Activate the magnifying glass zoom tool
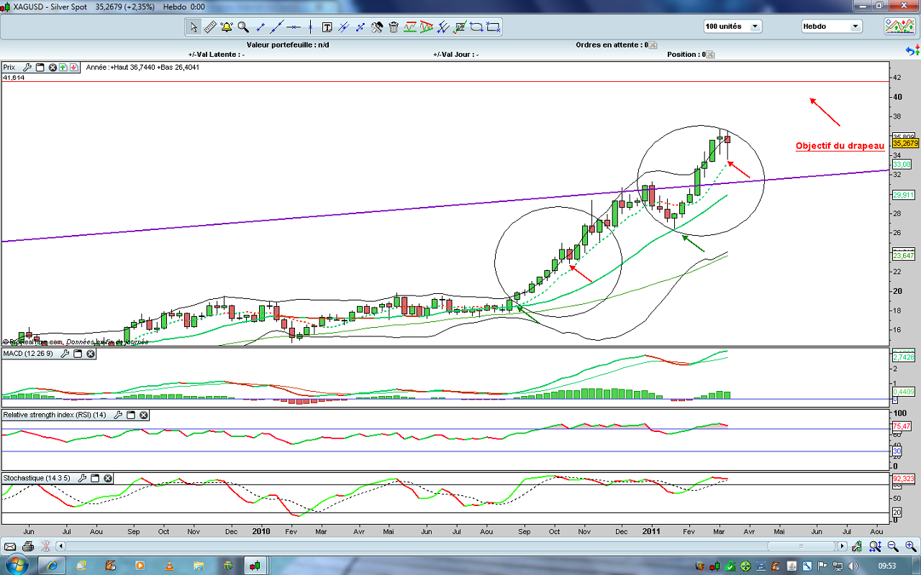This screenshot has width=921, height=575. pyautogui.click(x=243, y=27)
